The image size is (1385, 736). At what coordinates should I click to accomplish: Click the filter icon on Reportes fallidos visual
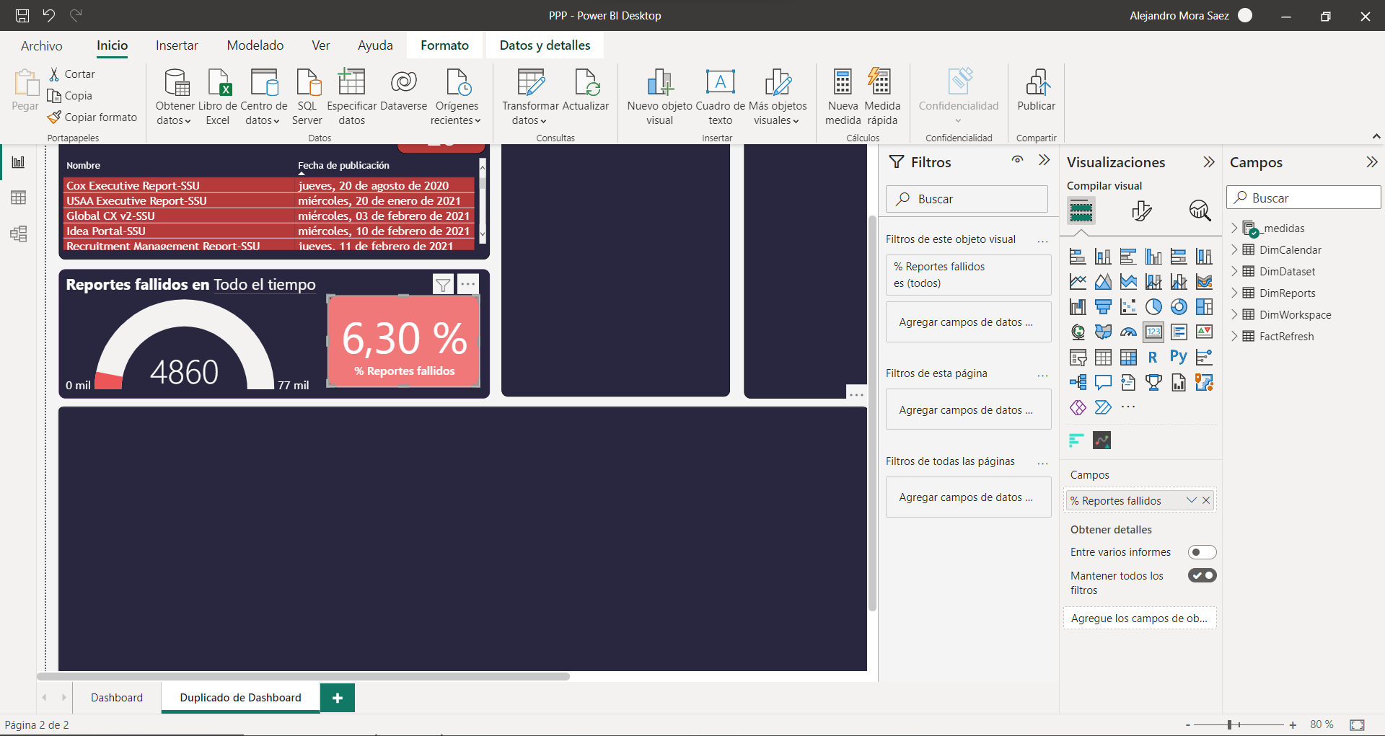click(x=443, y=285)
